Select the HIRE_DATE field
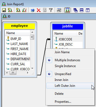Screen dimensions: 96x107 [18, 54]
